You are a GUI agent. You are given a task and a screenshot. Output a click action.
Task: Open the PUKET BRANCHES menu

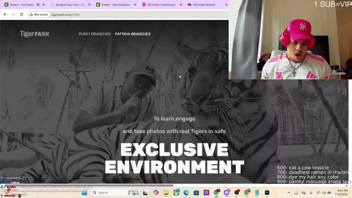tap(95, 34)
